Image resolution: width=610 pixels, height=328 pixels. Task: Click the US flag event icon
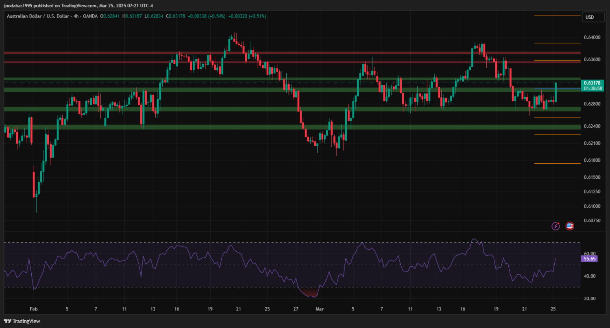coord(570,226)
